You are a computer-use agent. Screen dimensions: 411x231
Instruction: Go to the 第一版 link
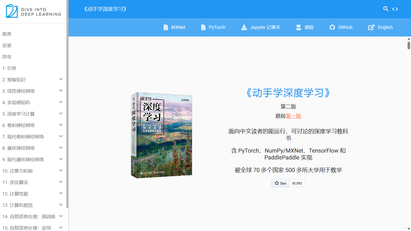coord(293,116)
